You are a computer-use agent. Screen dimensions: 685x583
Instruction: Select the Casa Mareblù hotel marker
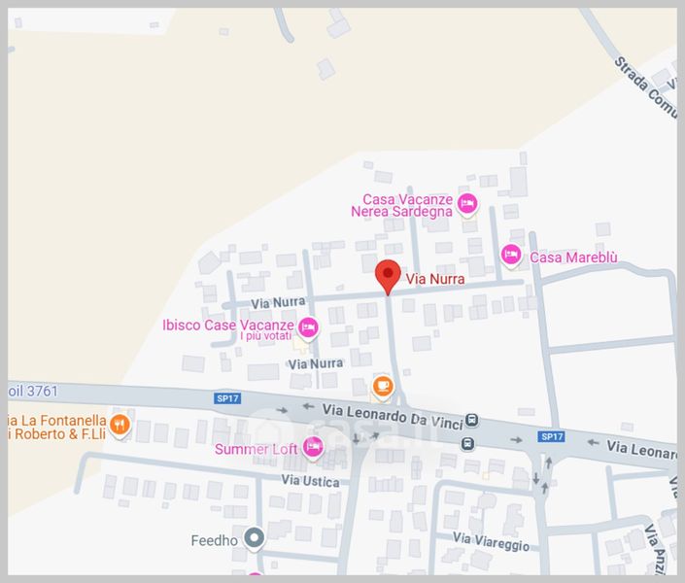(511, 255)
